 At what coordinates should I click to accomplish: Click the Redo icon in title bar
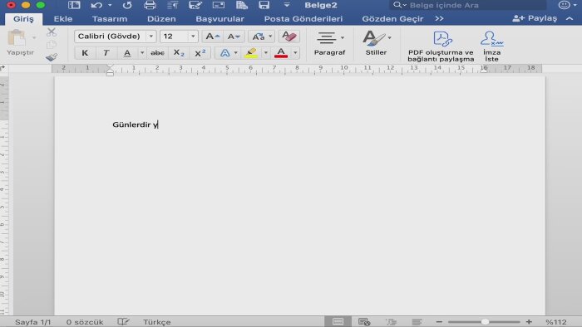(x=127, y=5)
